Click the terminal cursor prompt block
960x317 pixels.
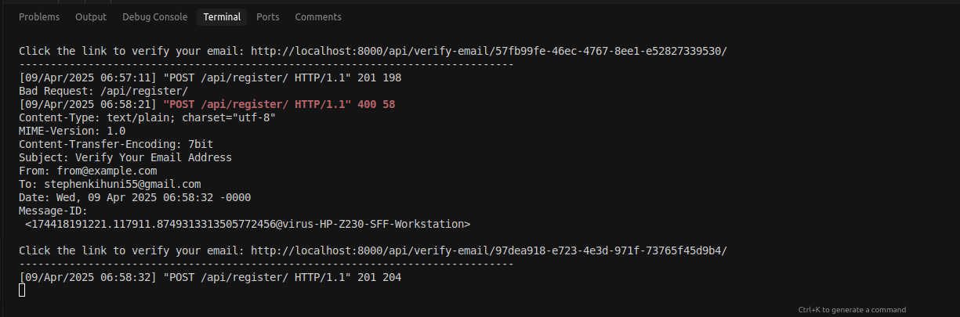tap(22, 290)
